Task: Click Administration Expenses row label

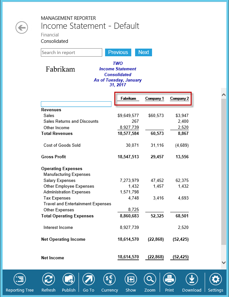Action: 67,192
